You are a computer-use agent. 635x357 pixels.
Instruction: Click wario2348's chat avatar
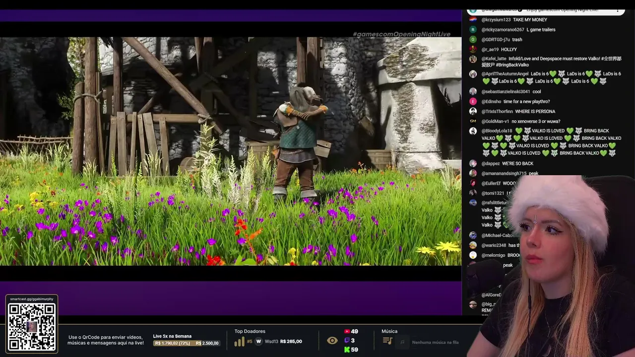pos(473,245)
